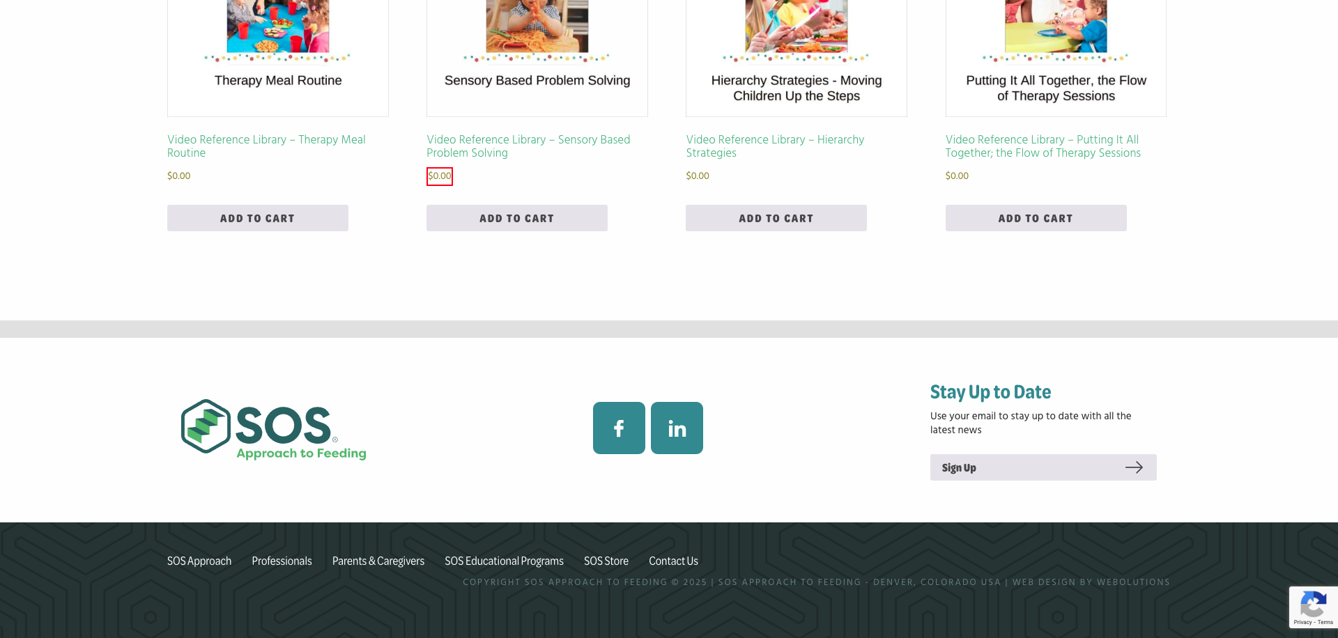Click the Sign Up email field

click(x=1043, y=467)
